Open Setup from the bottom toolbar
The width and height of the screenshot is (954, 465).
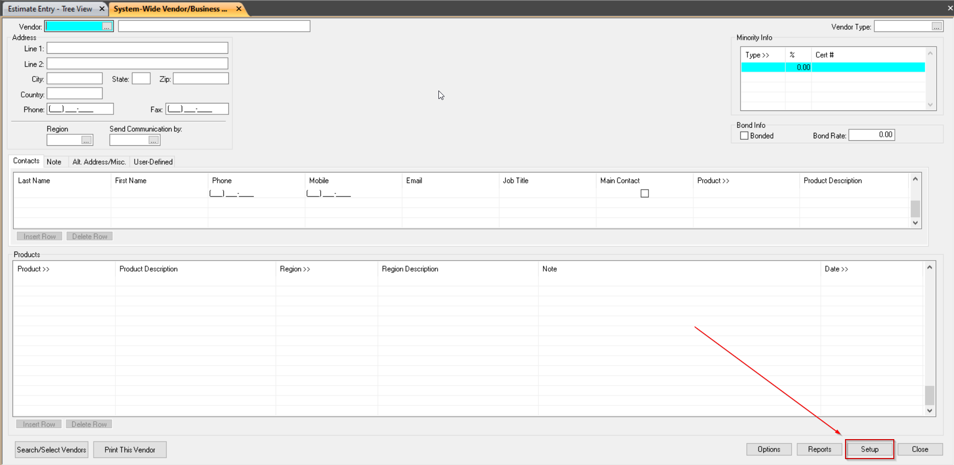coord(869,449)
